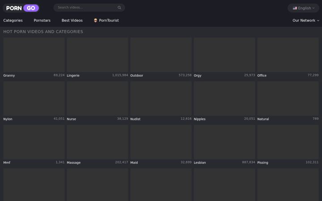Open the Massage category thumbnail
Viewport: 322px width, 201px height.
point(97,142)
